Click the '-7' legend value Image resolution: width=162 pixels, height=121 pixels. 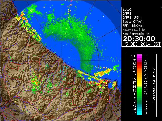(x=134, y=113)
